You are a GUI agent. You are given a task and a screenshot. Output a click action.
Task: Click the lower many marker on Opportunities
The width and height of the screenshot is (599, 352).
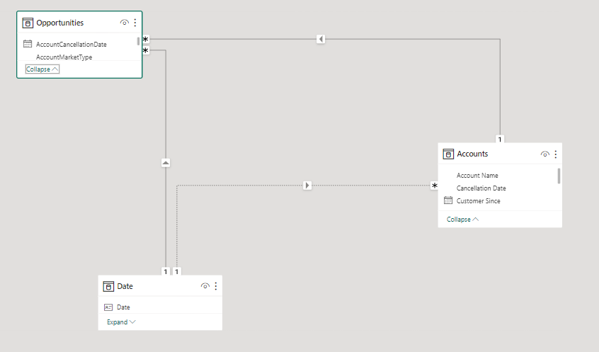(x=146, y=50)
